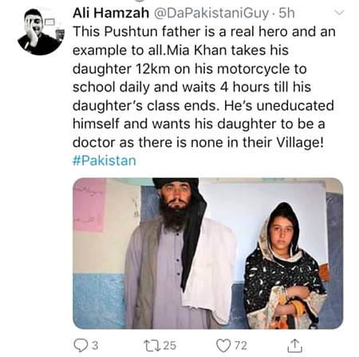Click the reply count 3
Image resolution: width=359 pixels, height=357 pixels.
tap(95, 346)
